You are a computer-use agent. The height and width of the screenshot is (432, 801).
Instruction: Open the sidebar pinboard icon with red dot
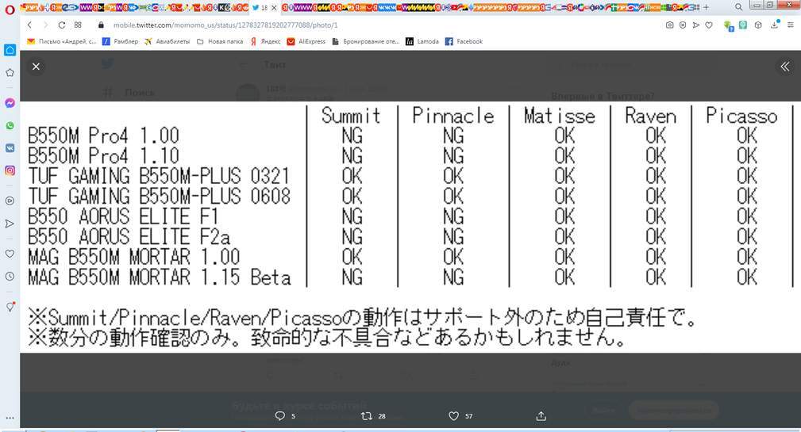[10, 307]
